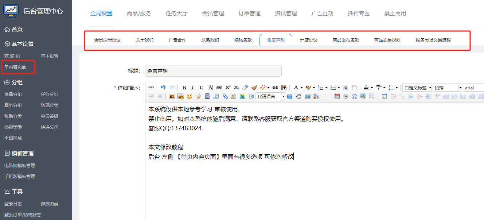Open the 段落 paragraph format dropdown
The image size is (484, 220).
pos(460,88)
